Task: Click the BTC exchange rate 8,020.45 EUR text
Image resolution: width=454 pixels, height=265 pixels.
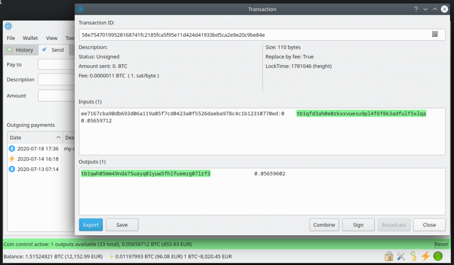Action: [208, 256]
